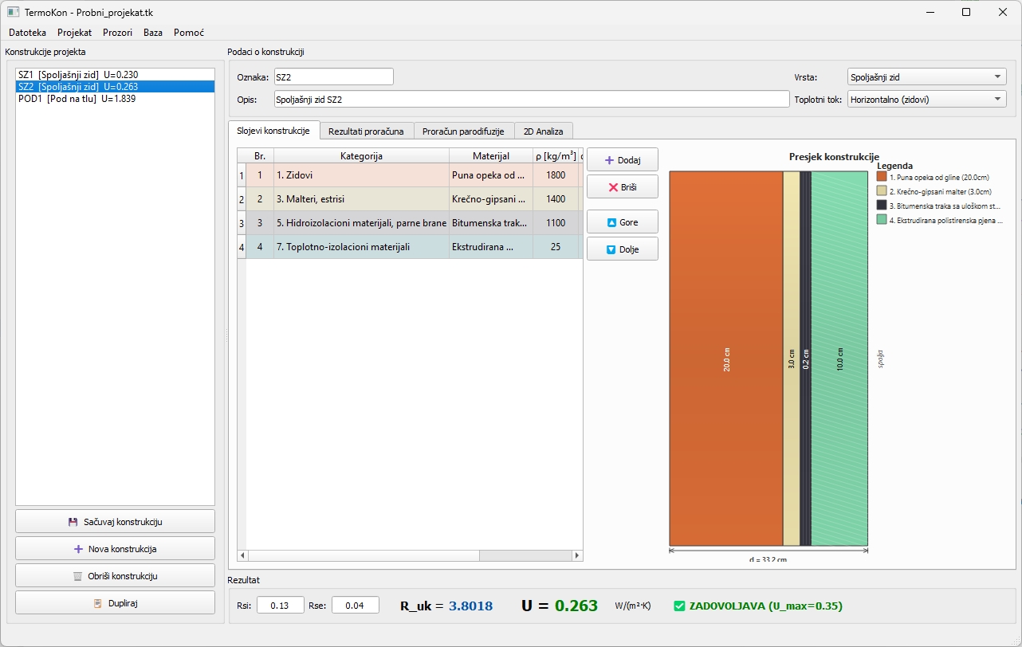Click the Rse value field
The width and height of the screenshot is (1022, 647).
click(356, 606)
